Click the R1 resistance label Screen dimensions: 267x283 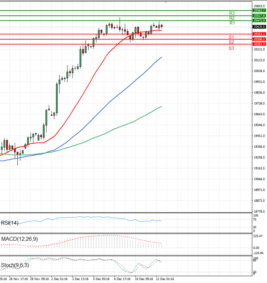point(232,23)
